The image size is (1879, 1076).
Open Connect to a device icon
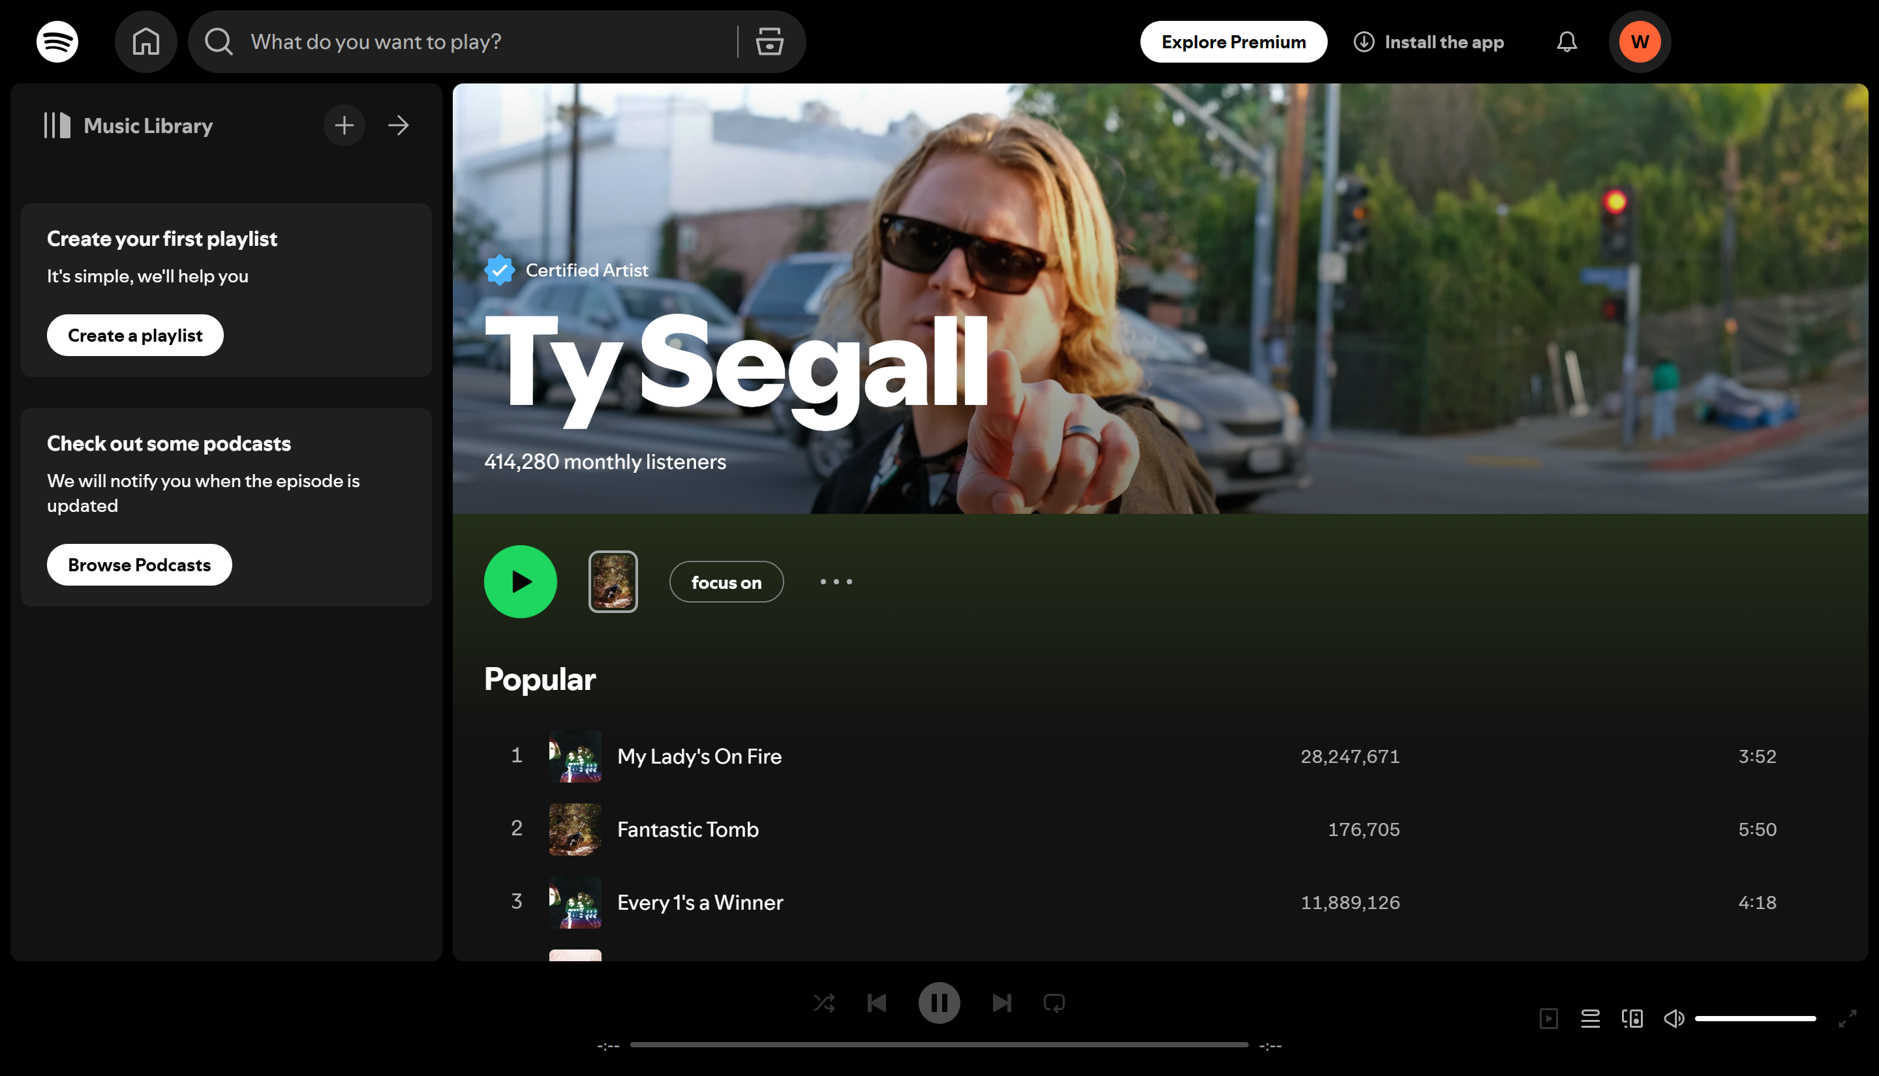1632,1019
